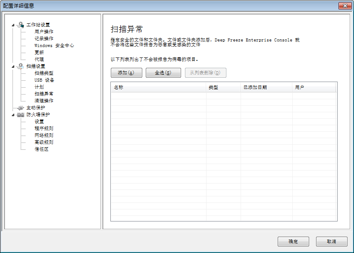354x253 pixels.
Task: Go to 程序规则 firewall page
Action: tap(44, 128)
